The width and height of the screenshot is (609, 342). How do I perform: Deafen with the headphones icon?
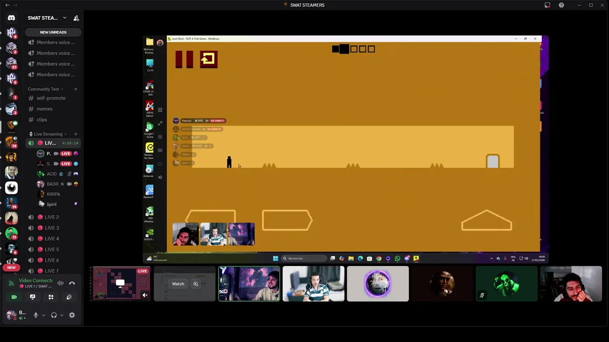tap(54, 315)
